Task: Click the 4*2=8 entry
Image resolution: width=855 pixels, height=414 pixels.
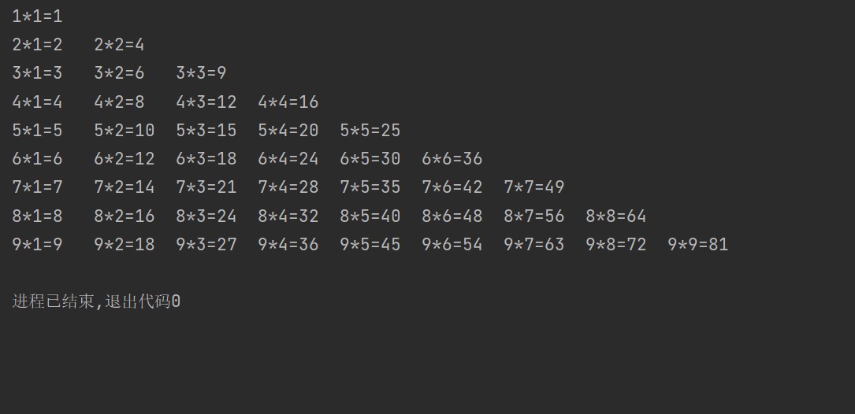Action: (119, 102)
